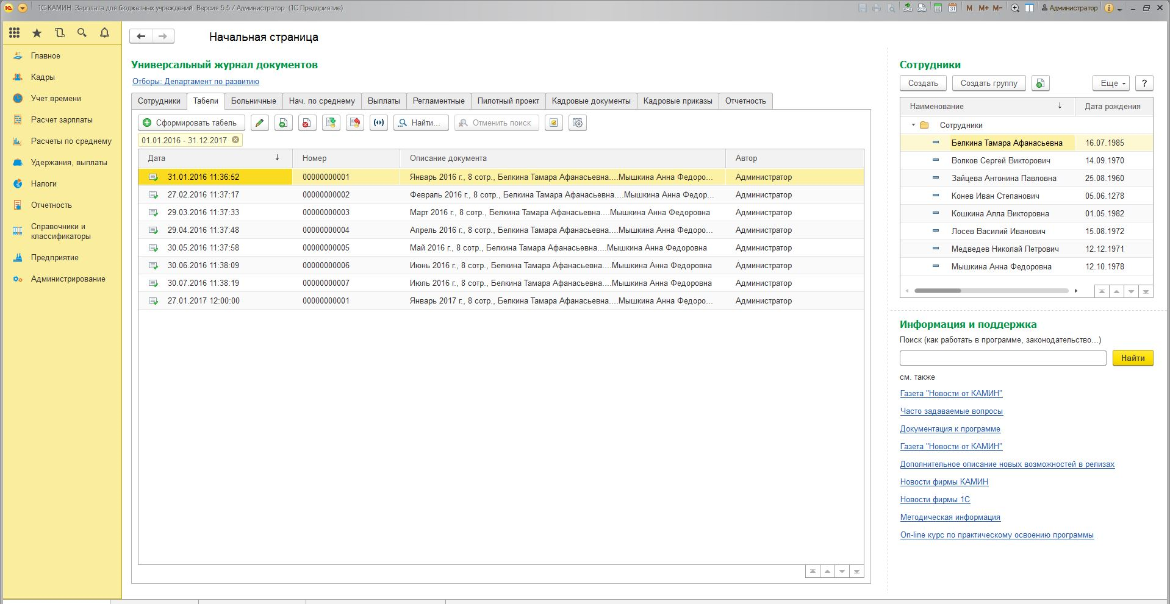Open the Часто задаваемые вопросы link

[951, 411]
